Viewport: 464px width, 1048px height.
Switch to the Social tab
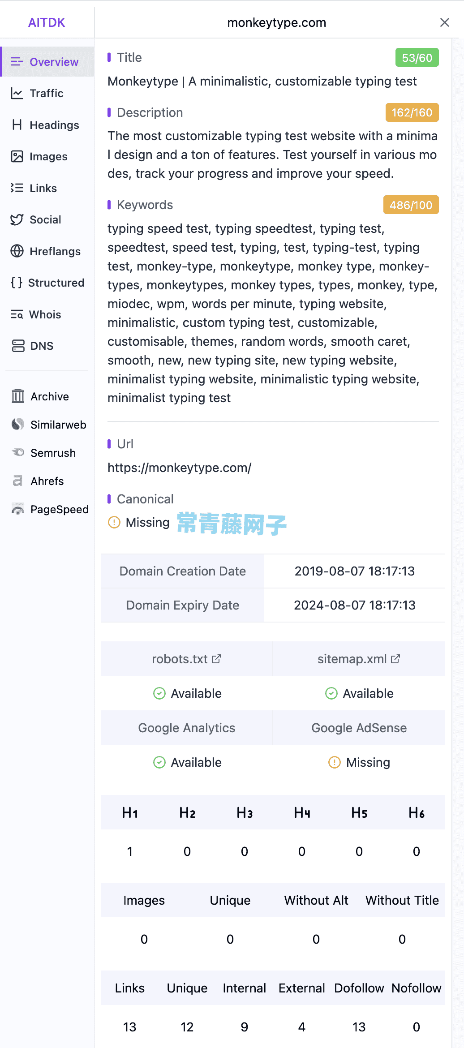(47, 219)
